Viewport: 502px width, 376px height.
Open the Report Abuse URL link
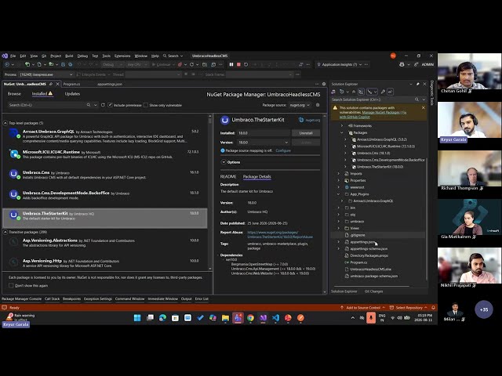tap(280, 235)
